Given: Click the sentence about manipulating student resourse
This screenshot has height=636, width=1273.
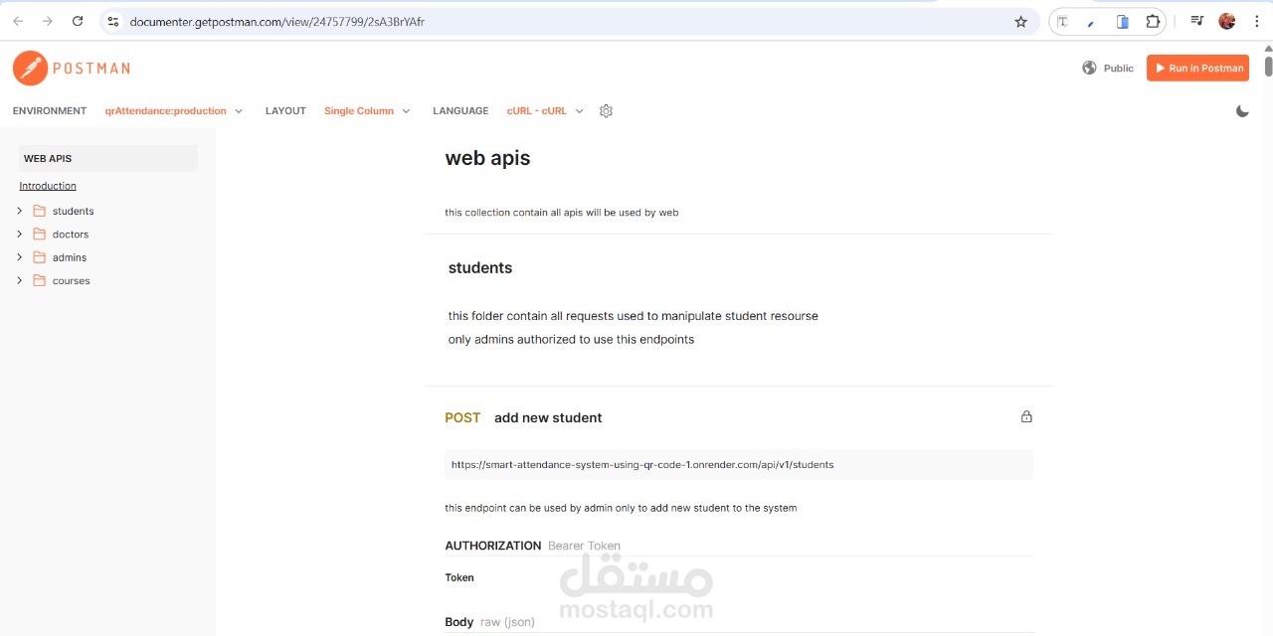Looking at the screenshot, I should click(x=634, y=316).
